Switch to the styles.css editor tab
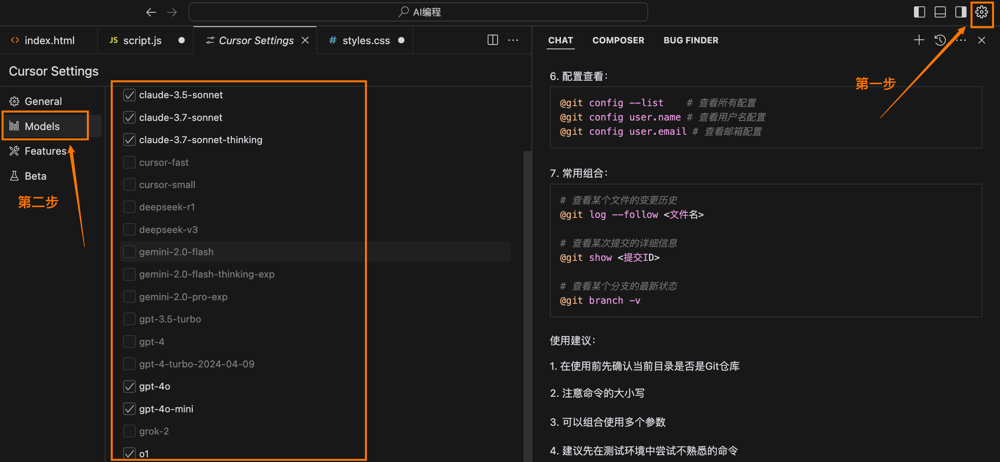 pos(366,41)
